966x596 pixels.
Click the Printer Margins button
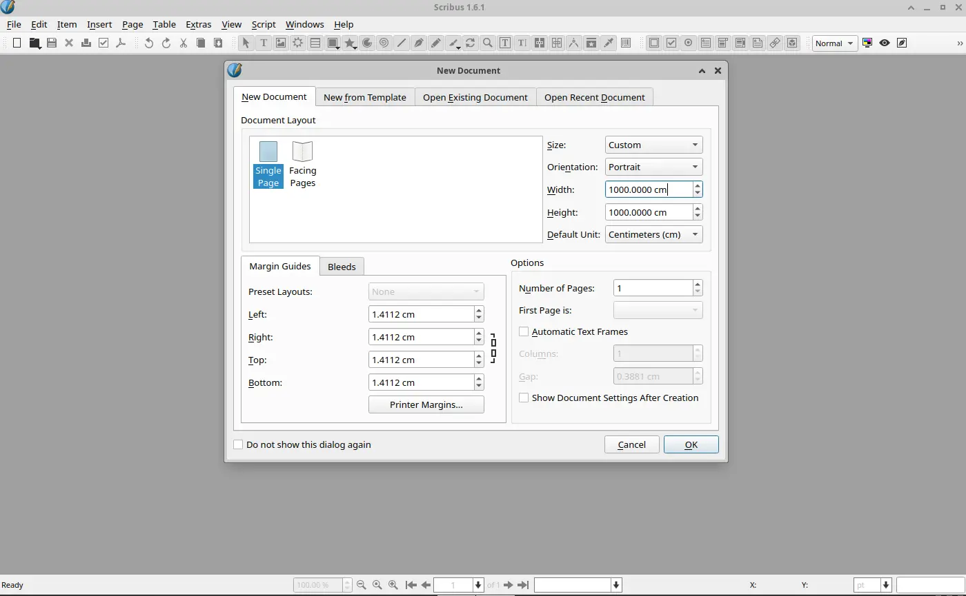(x=426, y=404)
